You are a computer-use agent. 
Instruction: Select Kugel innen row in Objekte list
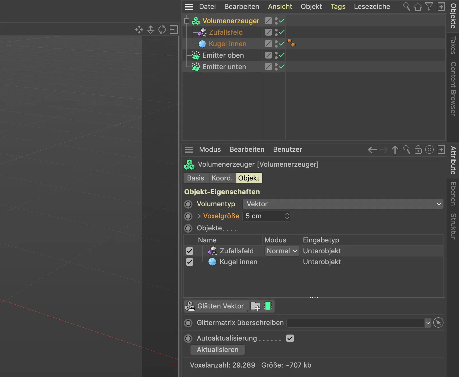pos(313,262)
